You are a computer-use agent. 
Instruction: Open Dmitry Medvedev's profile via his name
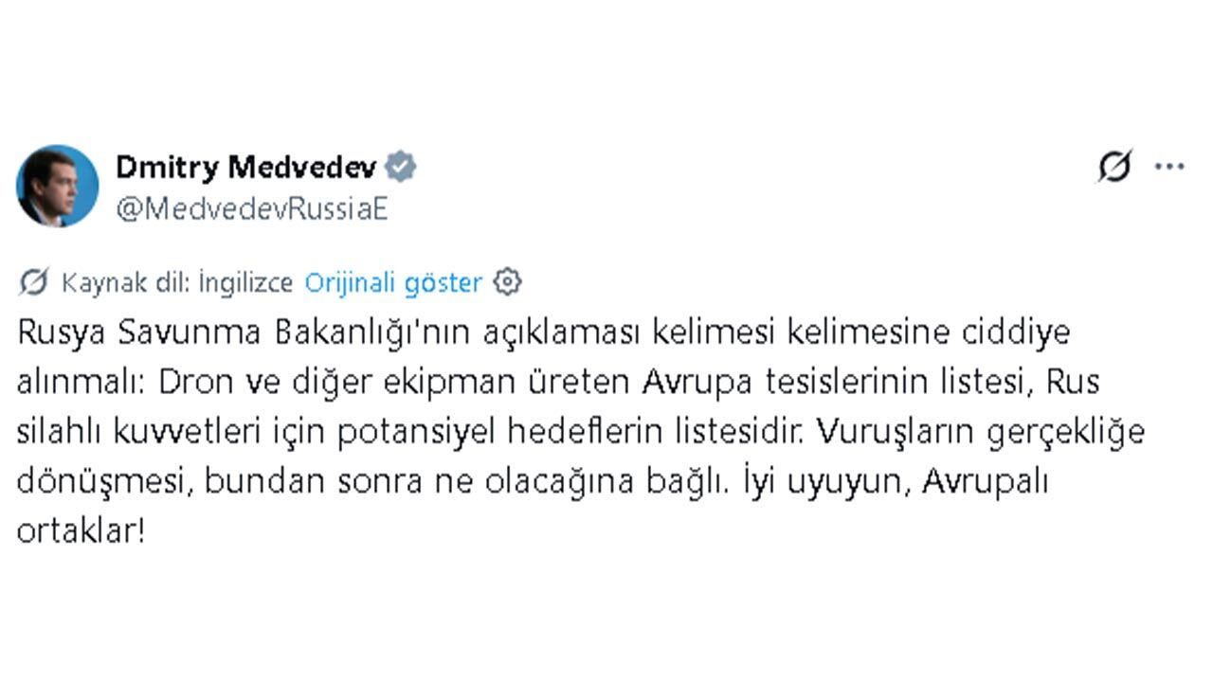tap(247, 165)
